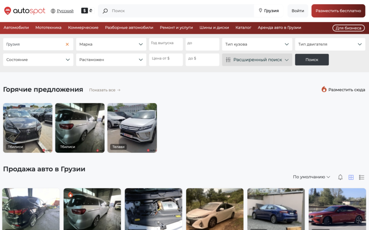Click the Горячие предложения heading
Screen dimensions: 369x230
[43, 89]
